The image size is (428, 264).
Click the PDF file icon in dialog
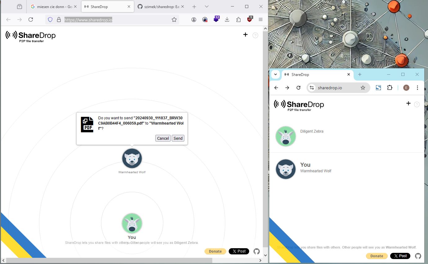[x=87, y=125]
